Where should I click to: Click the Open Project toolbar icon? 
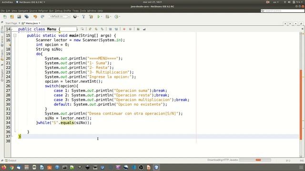point(19,17)
